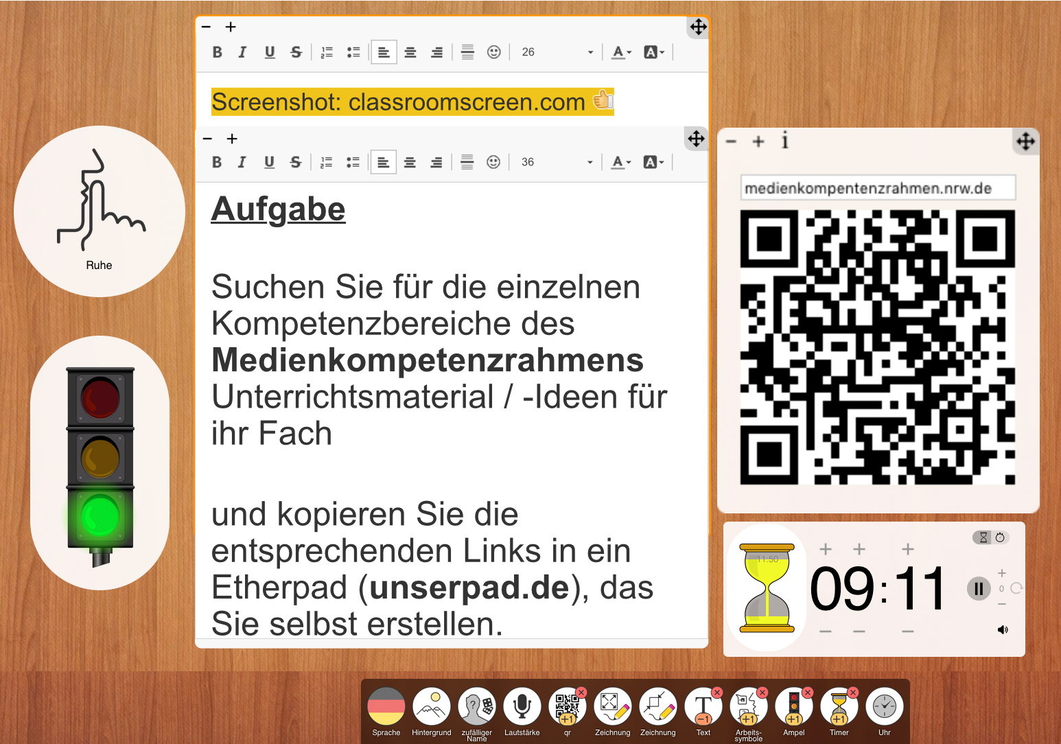The width and height of the screenshot is (1061, 744).
Task: Click the green traffic light lamp
Action: click(100, 517)
